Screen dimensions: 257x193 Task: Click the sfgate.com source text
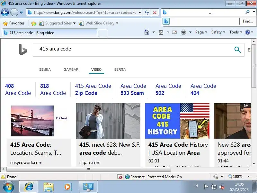90,163
